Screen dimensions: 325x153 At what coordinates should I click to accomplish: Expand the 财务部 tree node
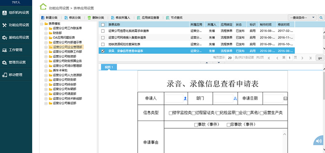coord(46,33)
